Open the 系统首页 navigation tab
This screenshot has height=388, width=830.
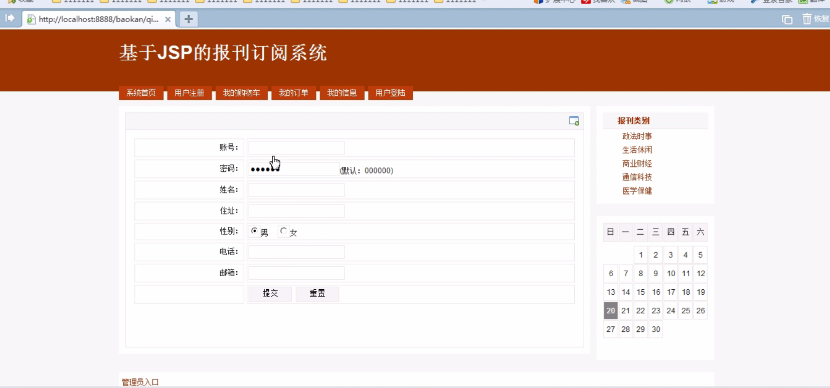click(141, 93)
